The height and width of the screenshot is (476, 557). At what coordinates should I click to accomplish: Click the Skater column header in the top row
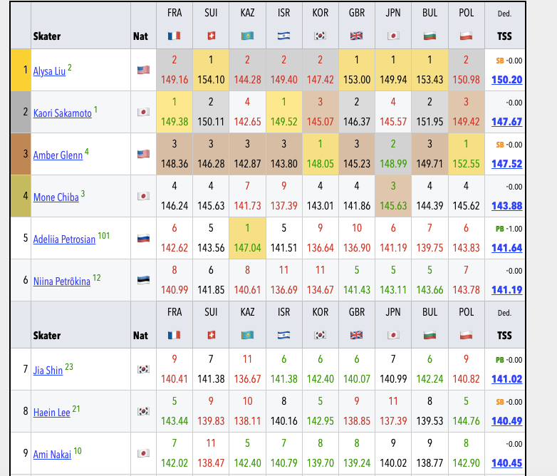47,36
